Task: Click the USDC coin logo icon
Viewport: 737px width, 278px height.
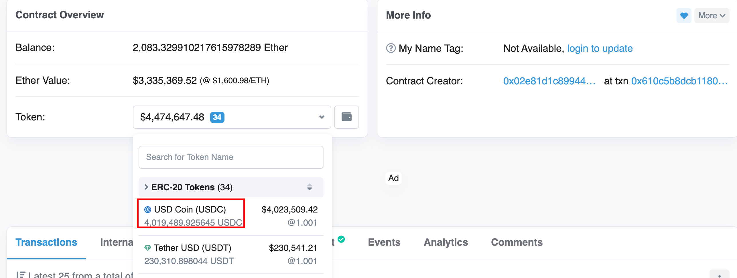Action: click(148, 210)
